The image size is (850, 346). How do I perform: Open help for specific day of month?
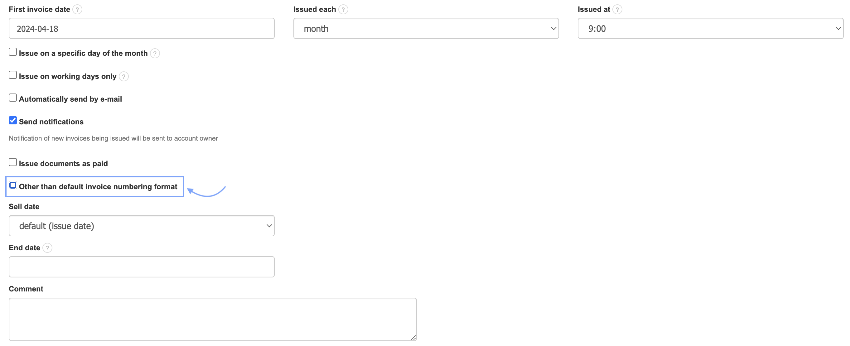(x=155, y=53)
